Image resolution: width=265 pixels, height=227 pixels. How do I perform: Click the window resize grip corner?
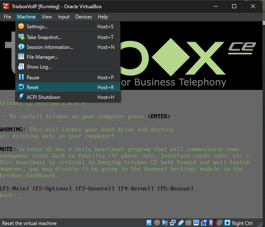pos(260,225)
